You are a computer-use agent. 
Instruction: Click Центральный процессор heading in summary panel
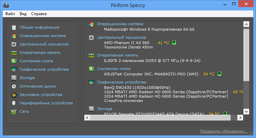point(122,37)
